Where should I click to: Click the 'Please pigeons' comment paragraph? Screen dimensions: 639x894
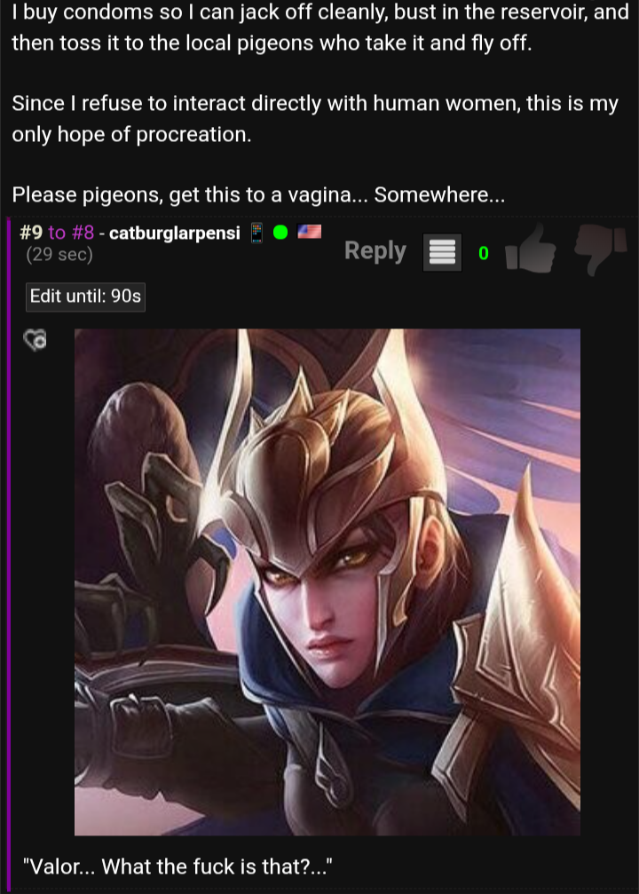(258, 195)
